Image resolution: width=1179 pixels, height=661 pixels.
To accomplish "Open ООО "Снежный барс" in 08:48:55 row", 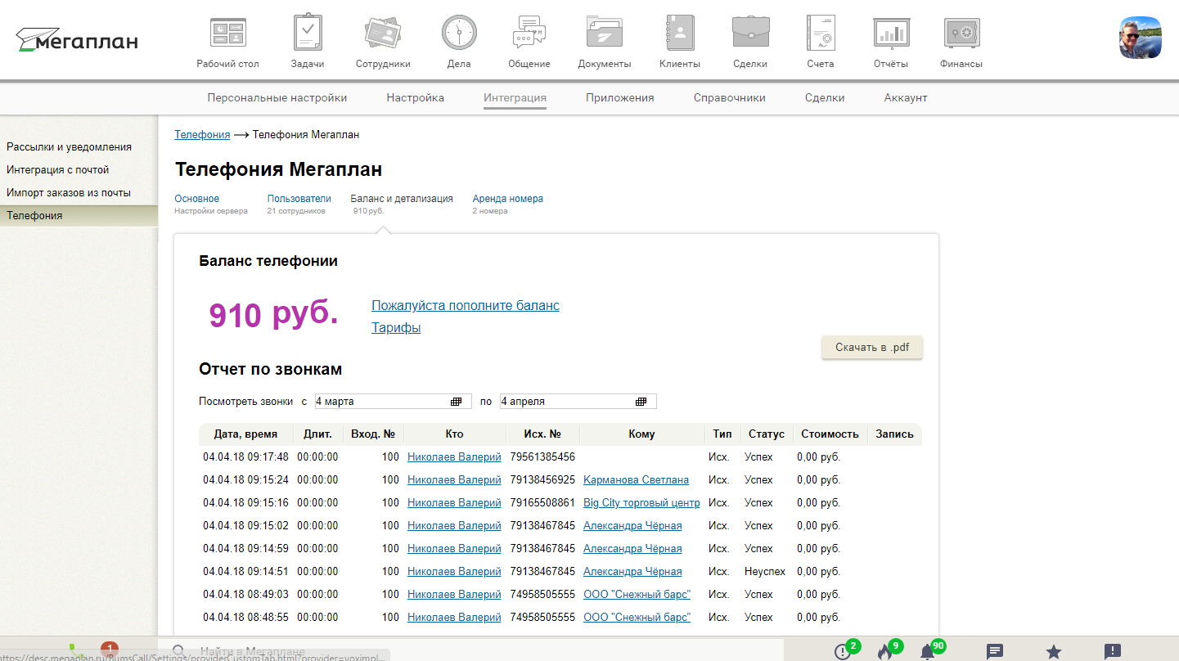I will (637, 618).
